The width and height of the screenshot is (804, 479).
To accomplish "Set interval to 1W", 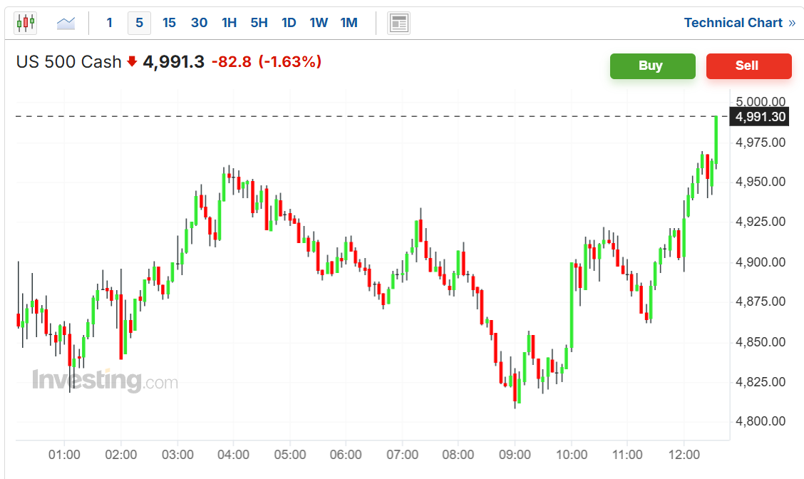I will 319,23.
